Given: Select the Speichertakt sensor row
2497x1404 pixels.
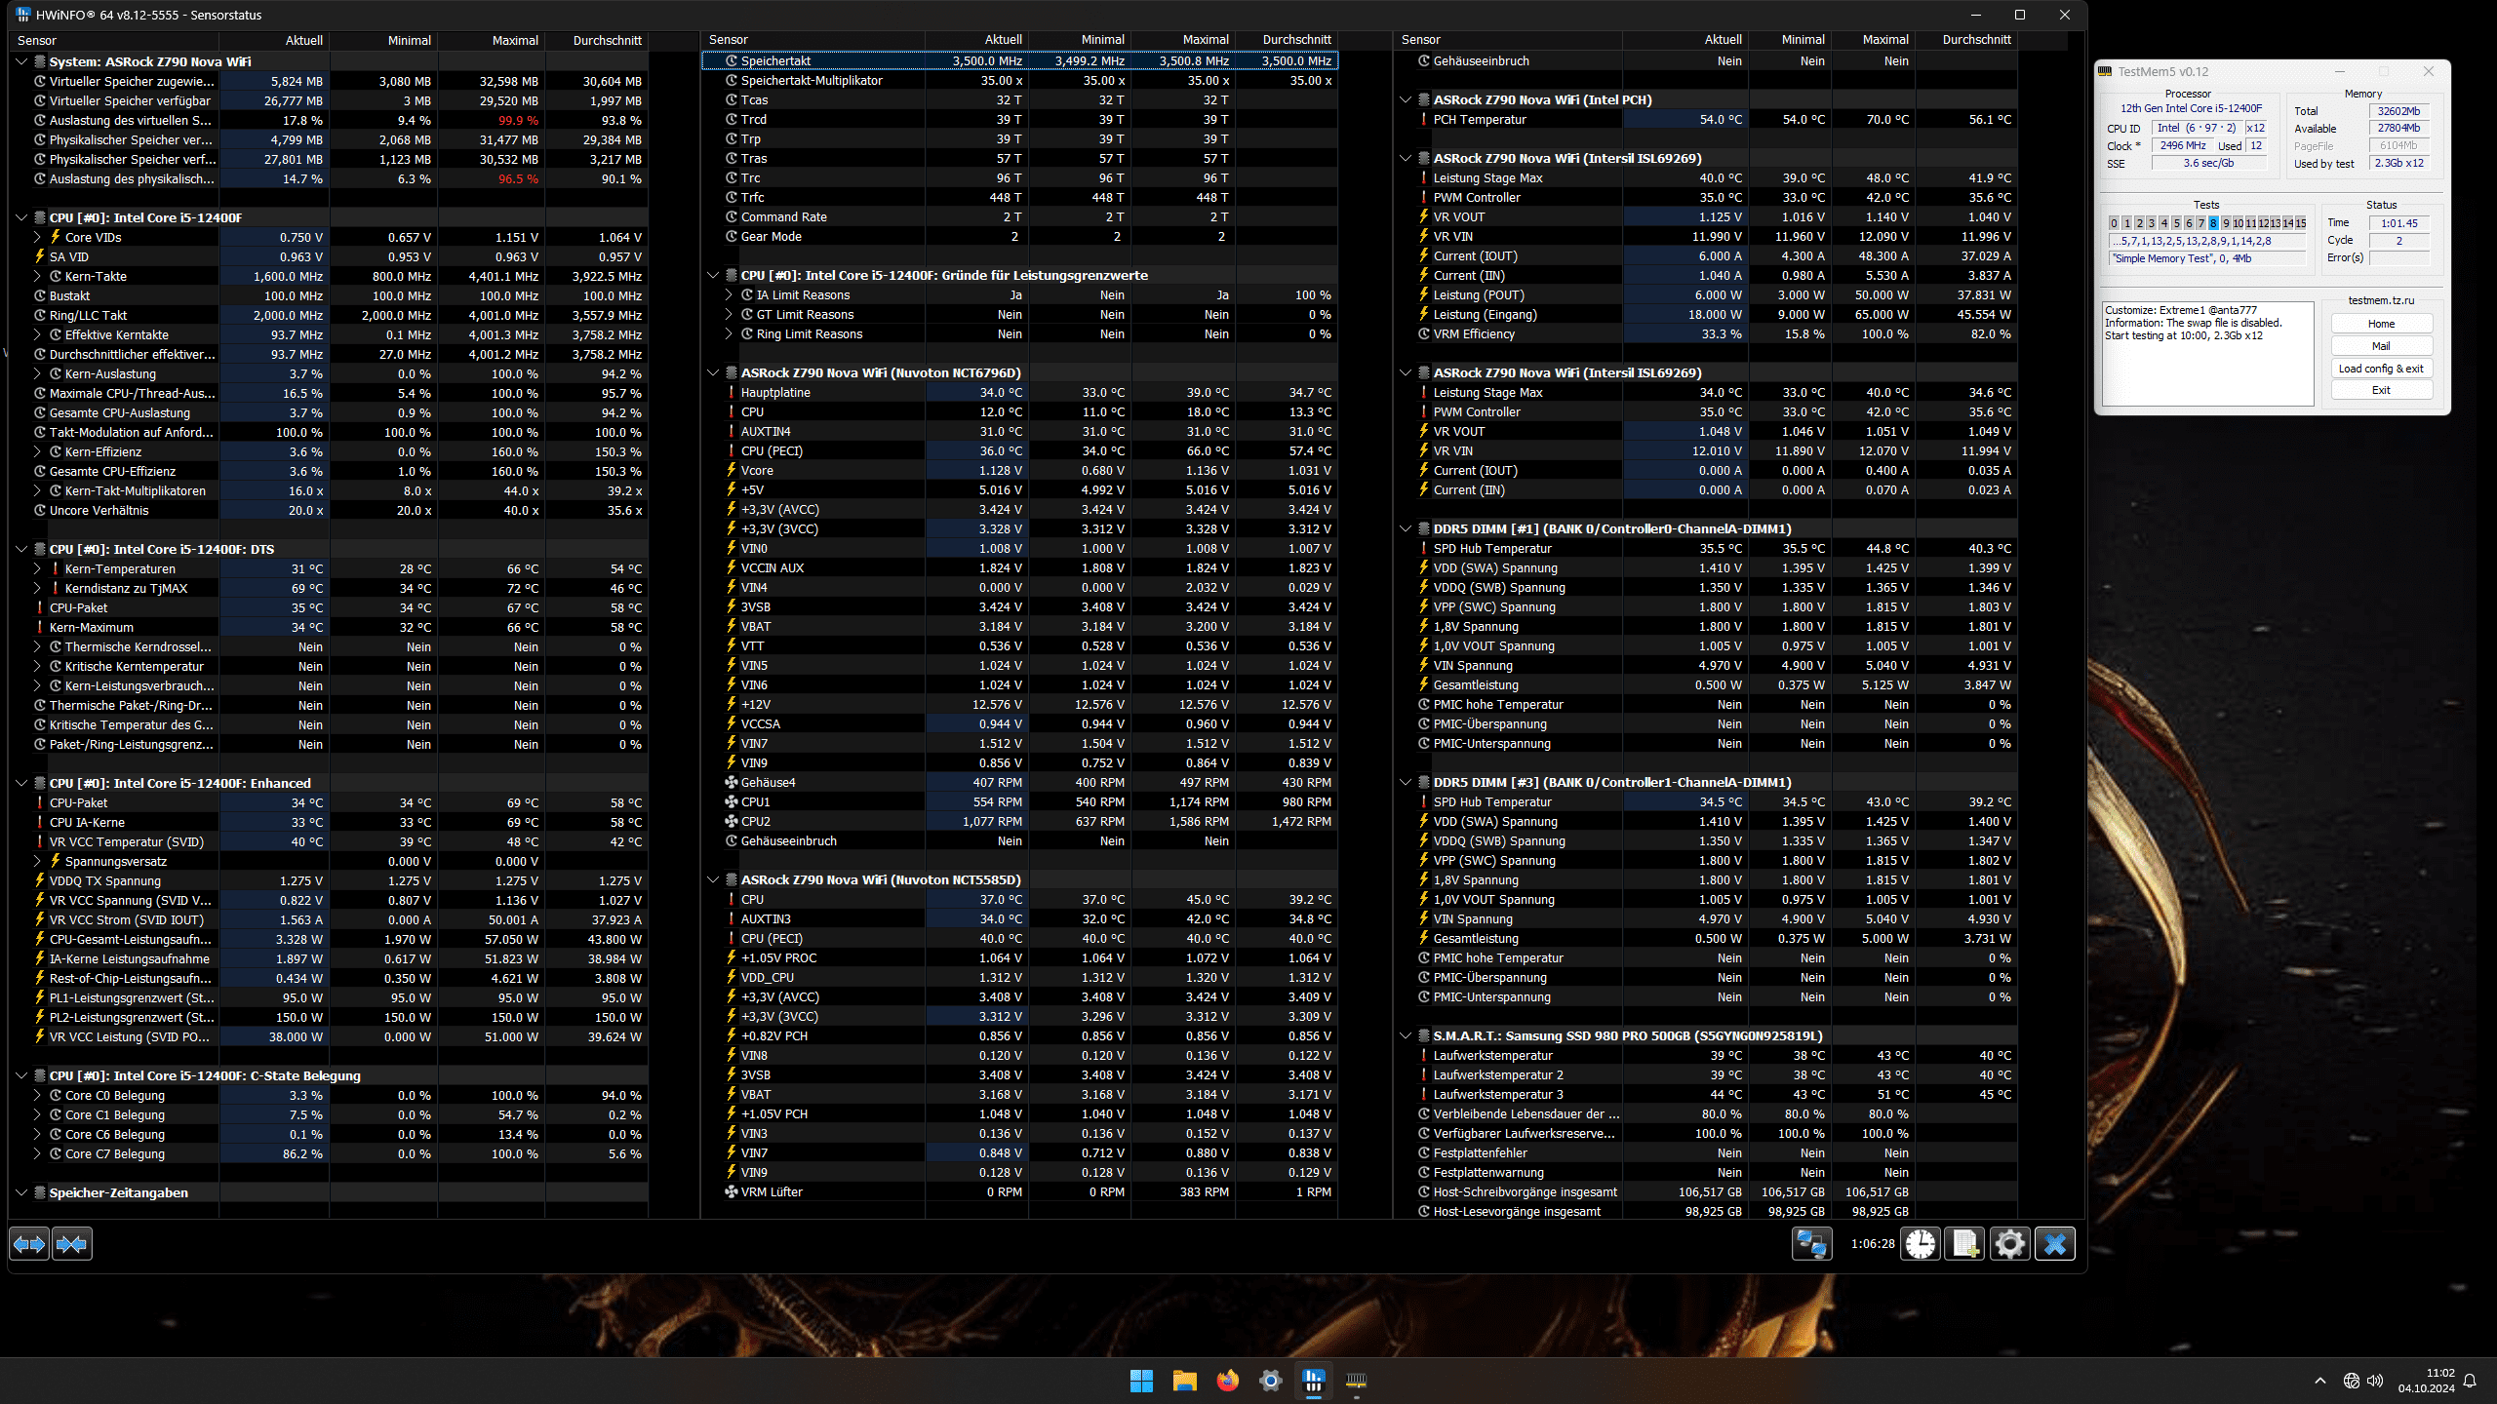Looking at the screenshot, I should pyautogui.click(x=1019, y=60).
